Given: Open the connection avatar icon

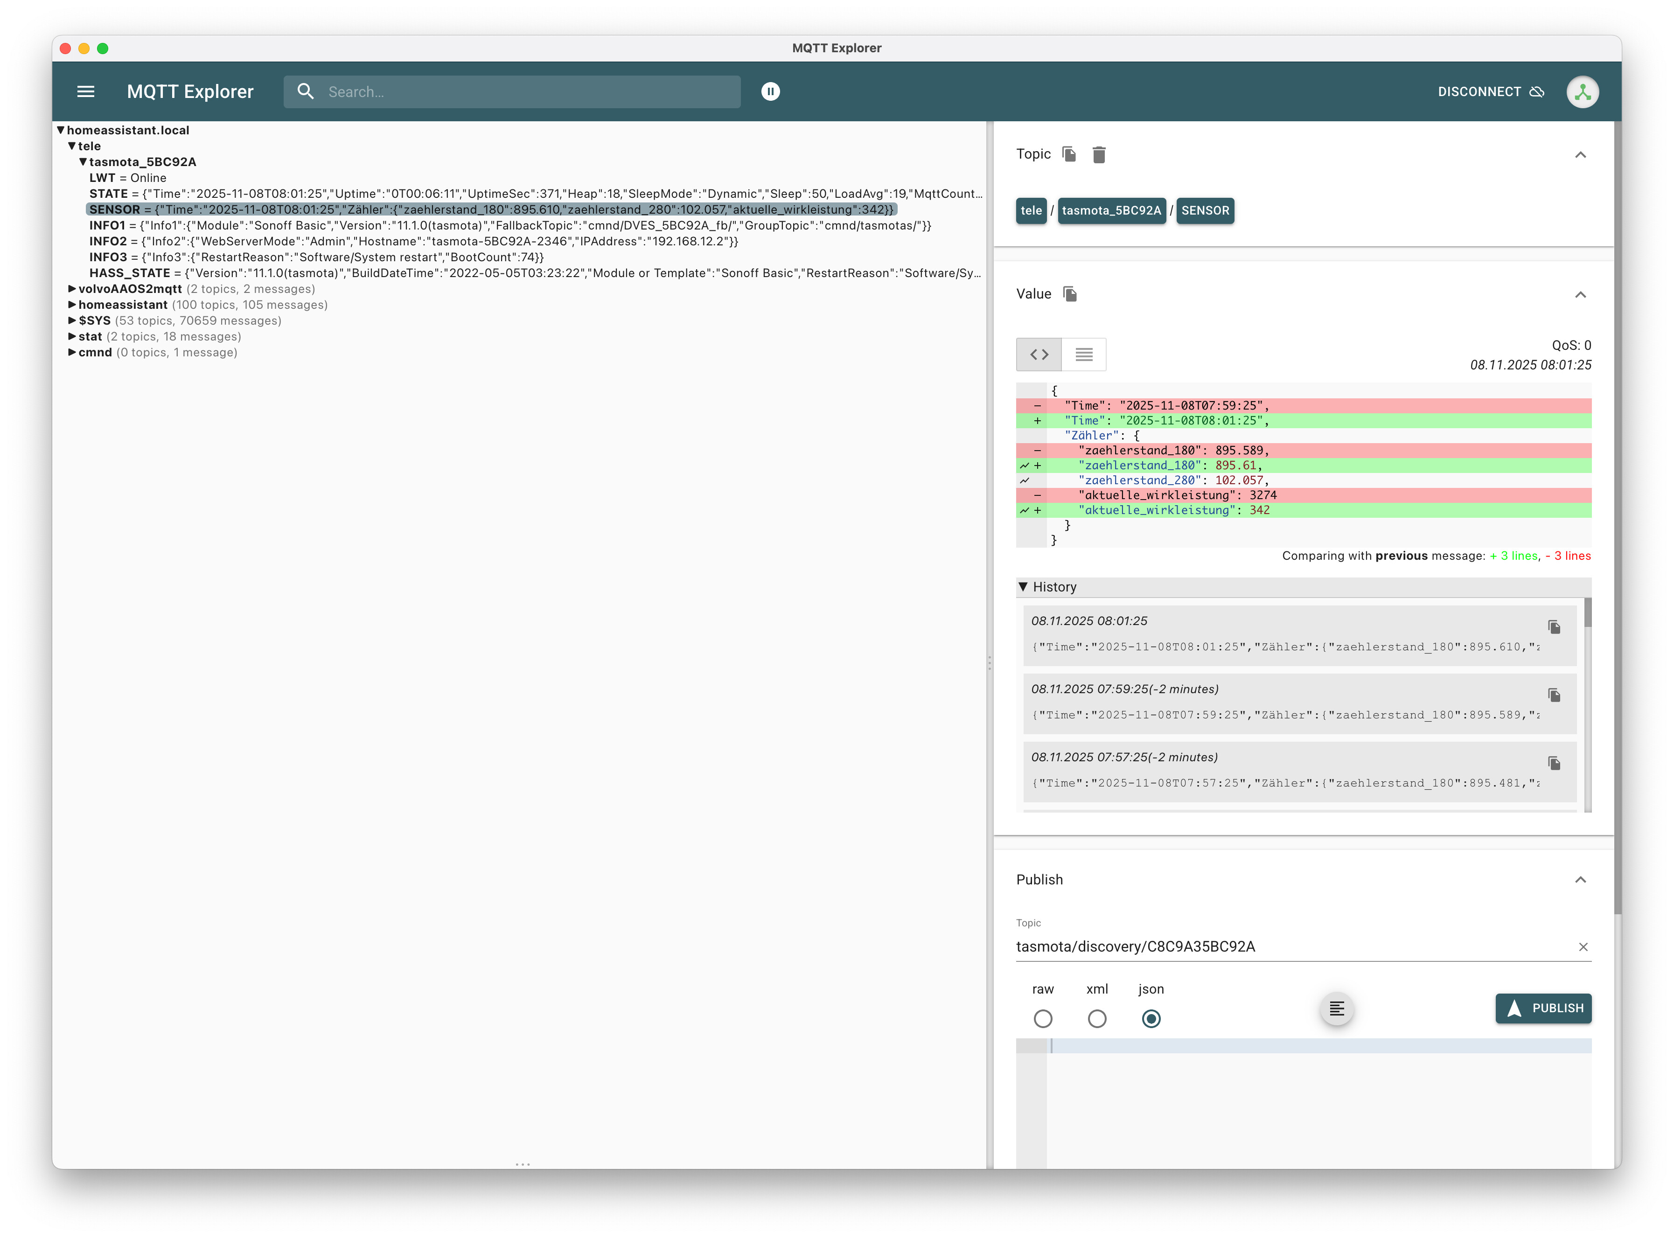Looking at the screenshot, I should tap(1582, 91).
